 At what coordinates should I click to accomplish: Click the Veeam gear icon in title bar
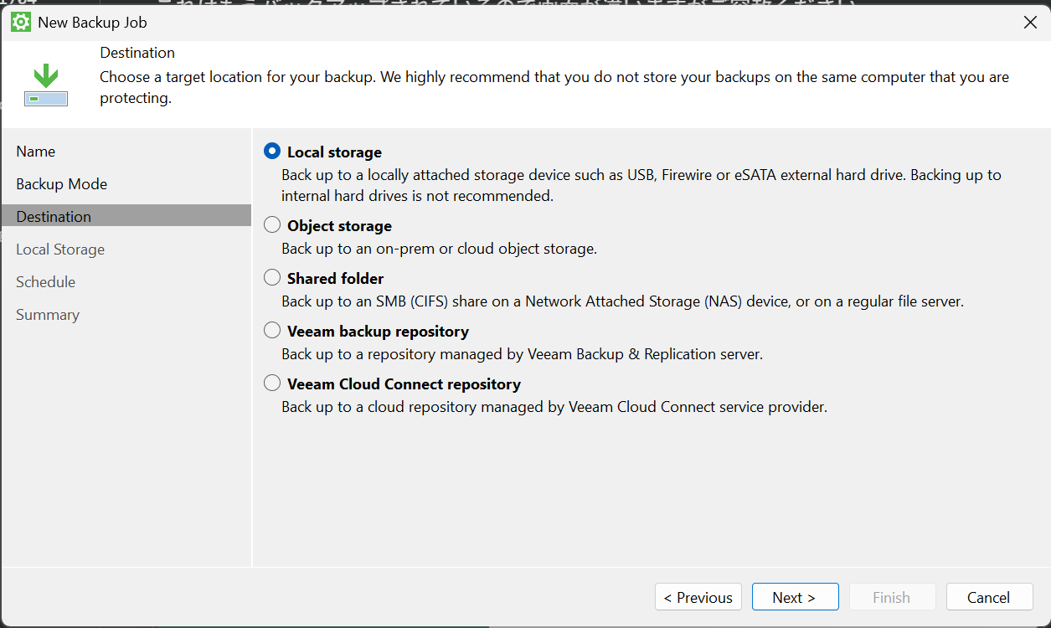[21, 23]
